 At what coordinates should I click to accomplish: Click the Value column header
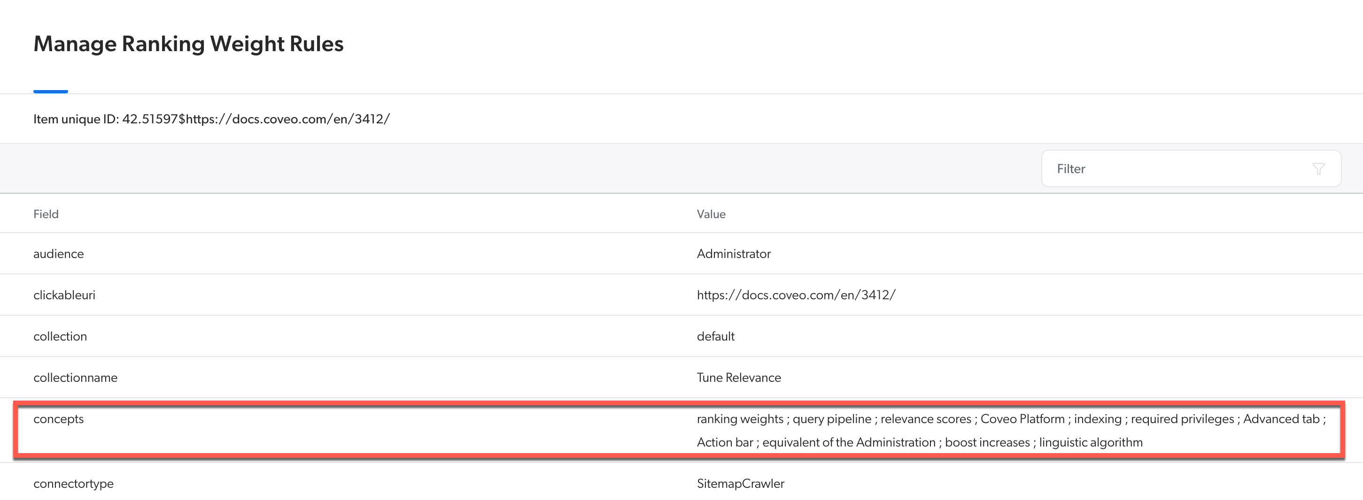pos(711,214)
